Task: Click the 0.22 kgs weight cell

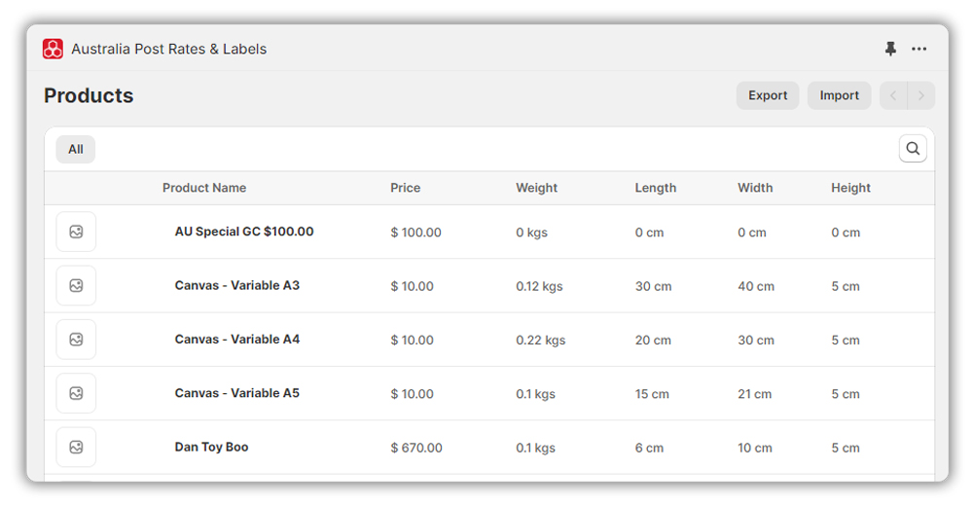Action: tap(540, 341)
